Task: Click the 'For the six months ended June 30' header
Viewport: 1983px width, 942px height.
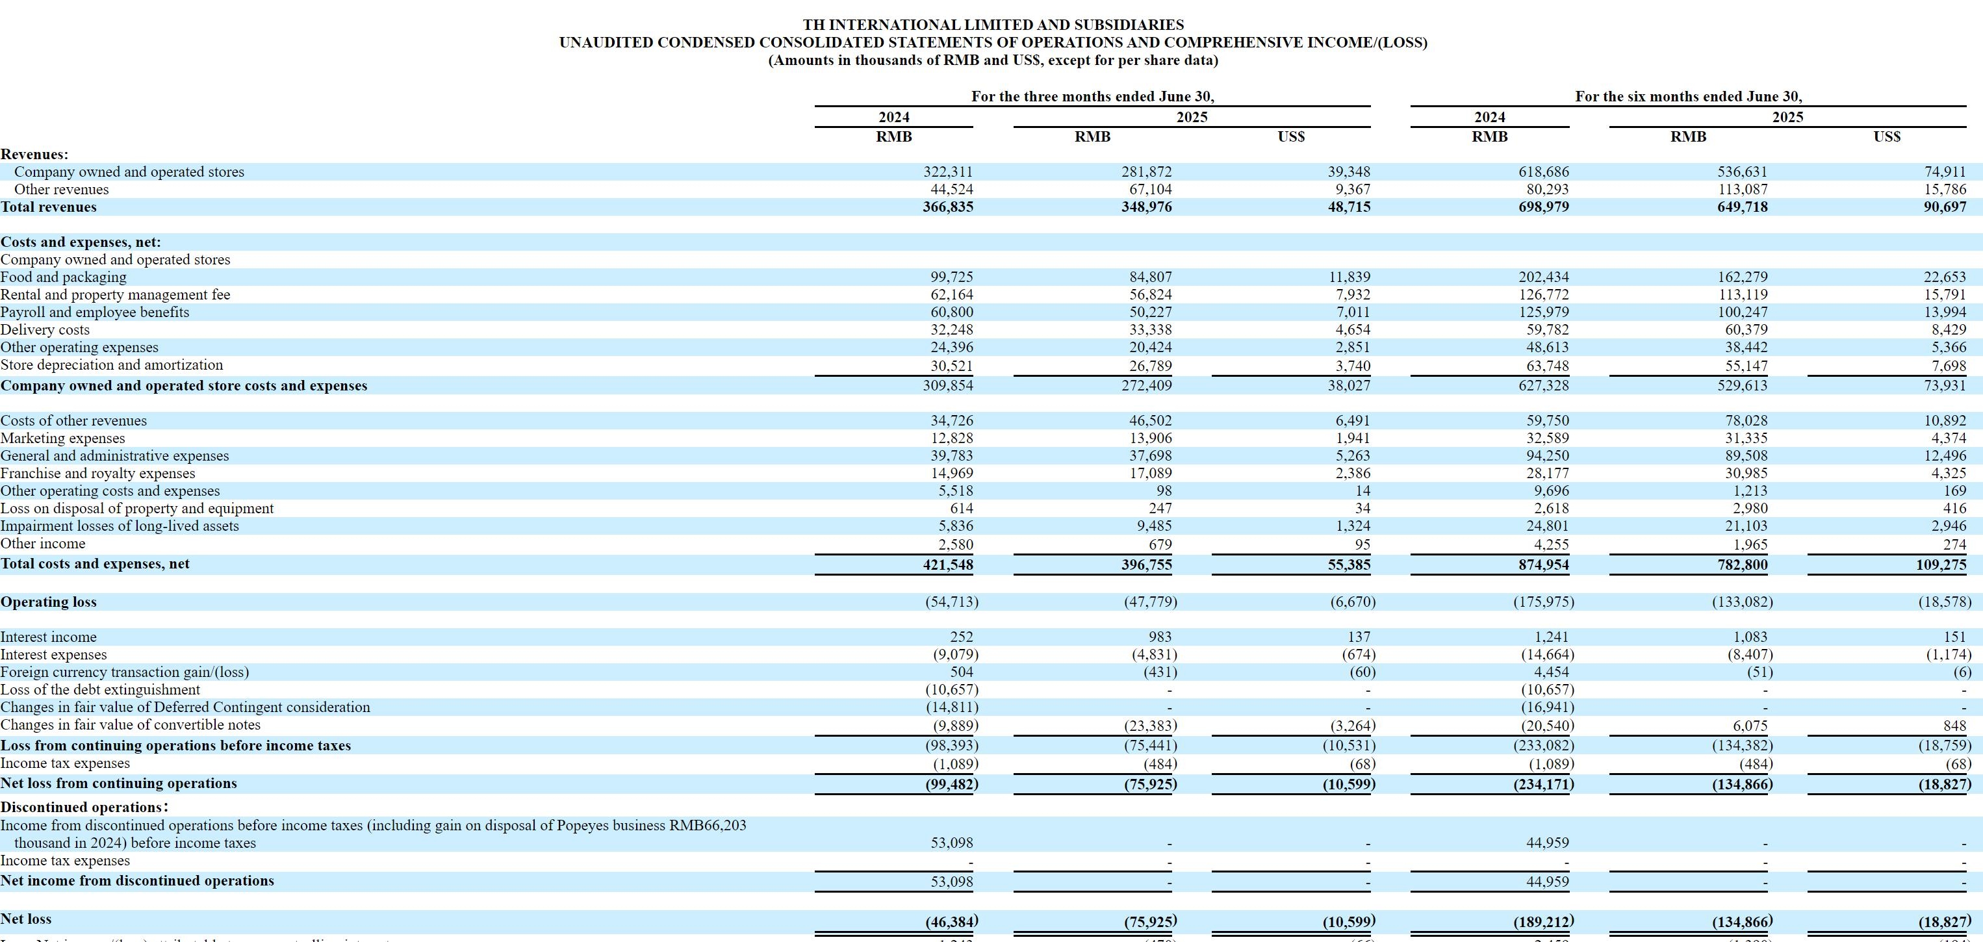Action: (1688, 96)
